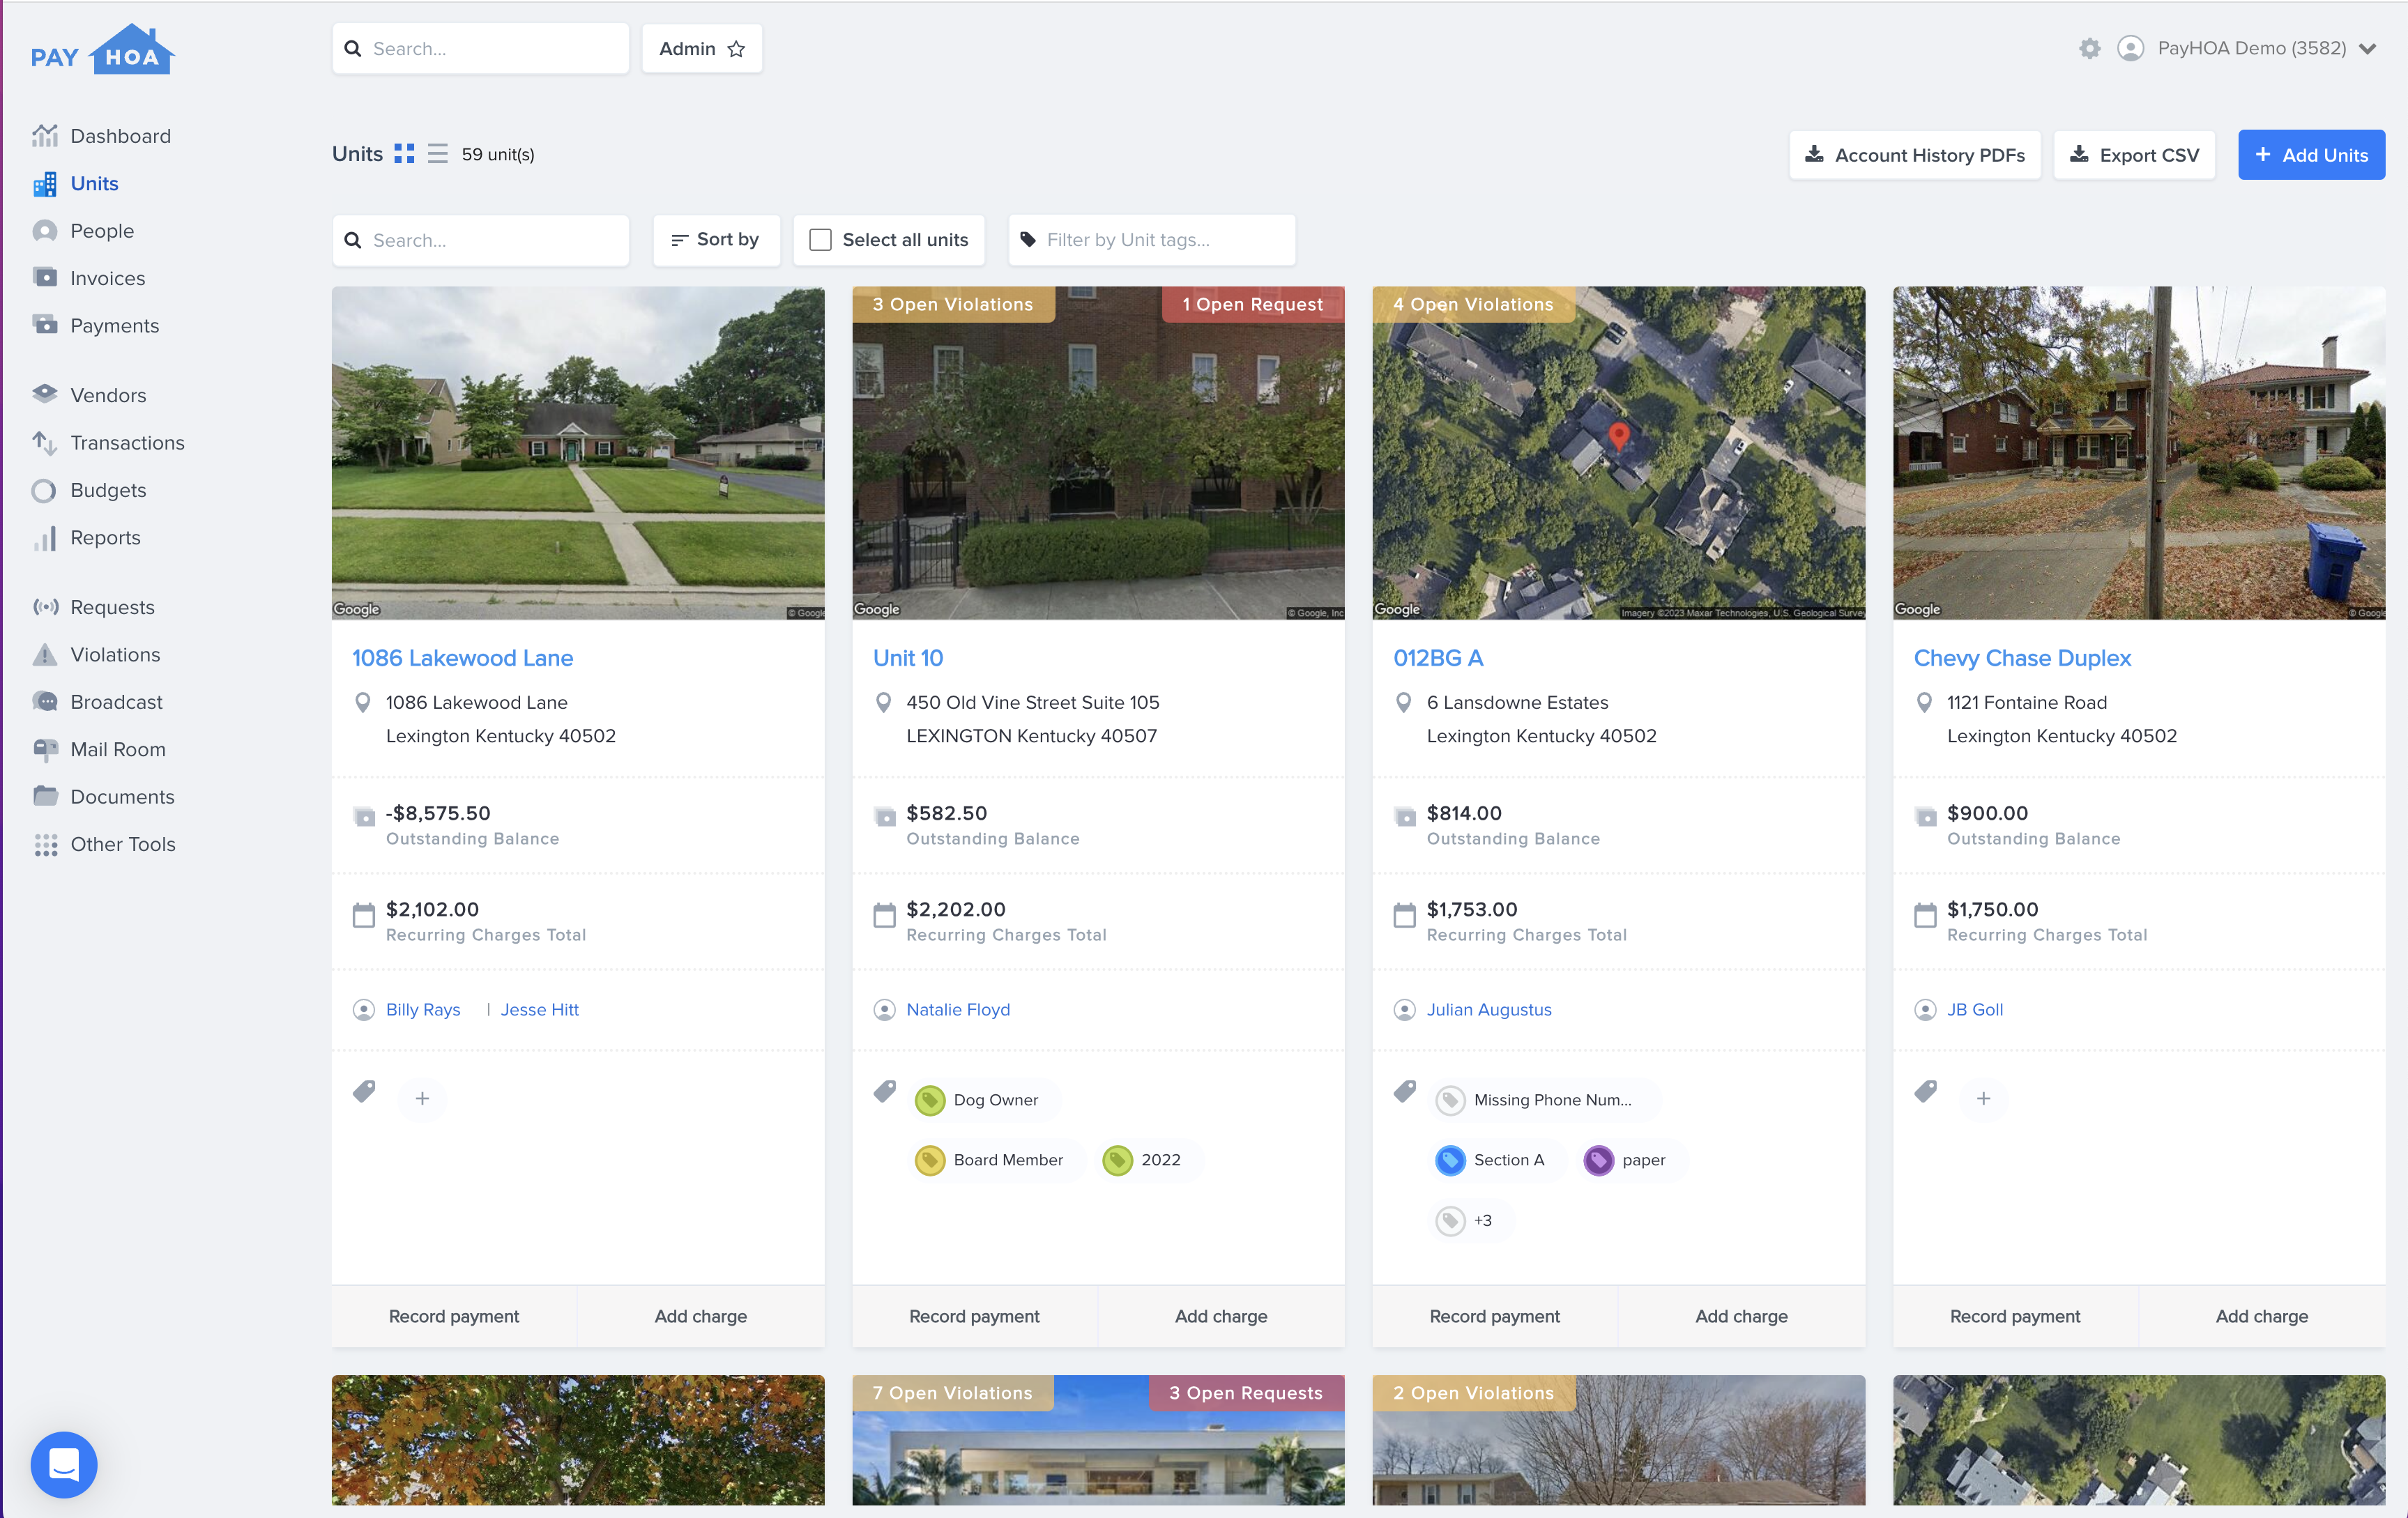Open the Dashboard section from the sidebar
Screen dimensions: 2408x1518
click(120, 135)
